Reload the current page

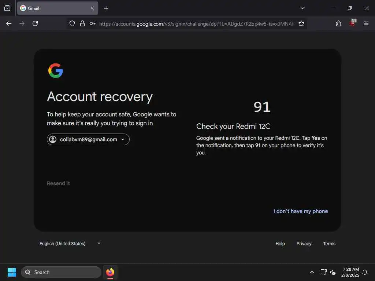coord(35,23)
